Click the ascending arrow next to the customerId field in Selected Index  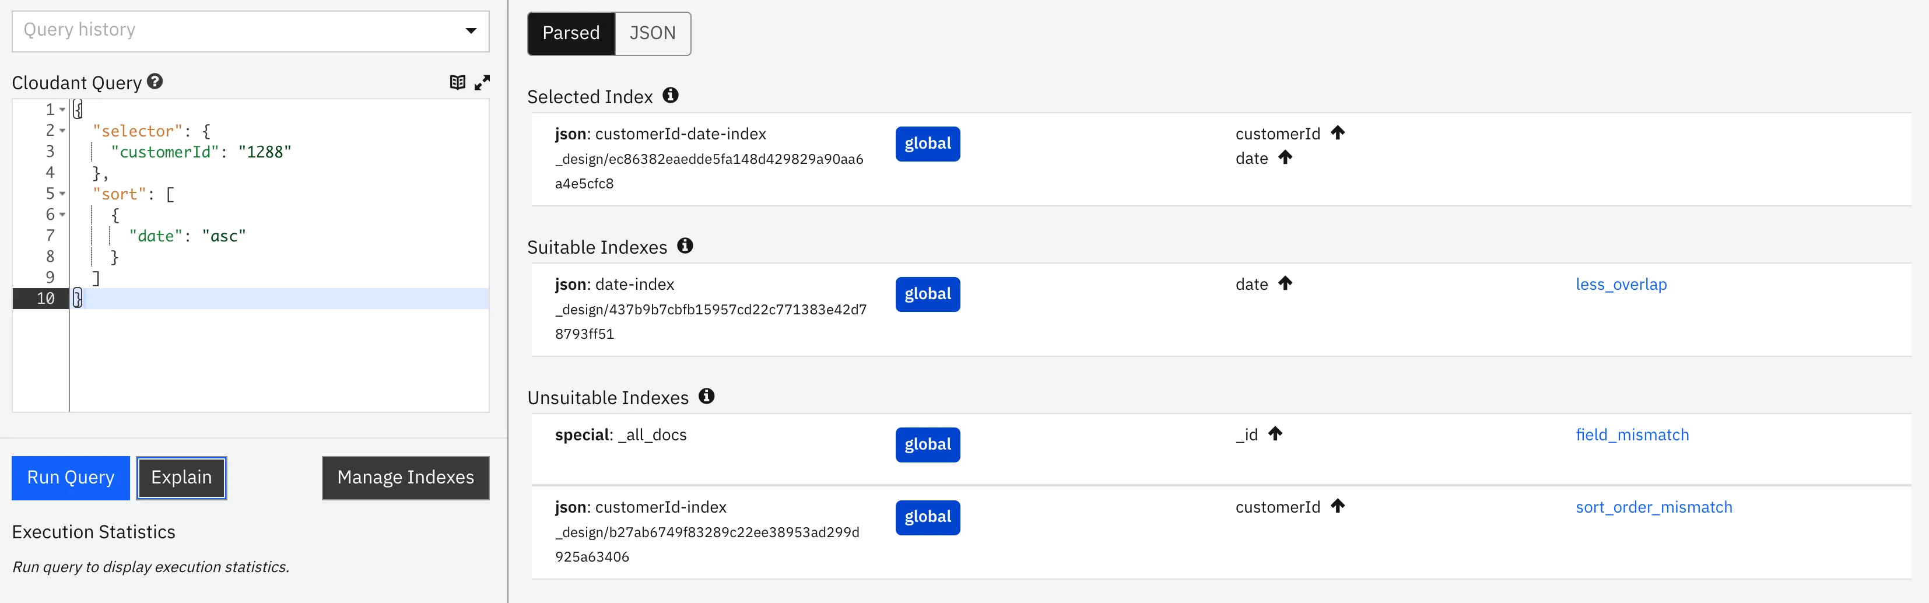[1338, 132]
